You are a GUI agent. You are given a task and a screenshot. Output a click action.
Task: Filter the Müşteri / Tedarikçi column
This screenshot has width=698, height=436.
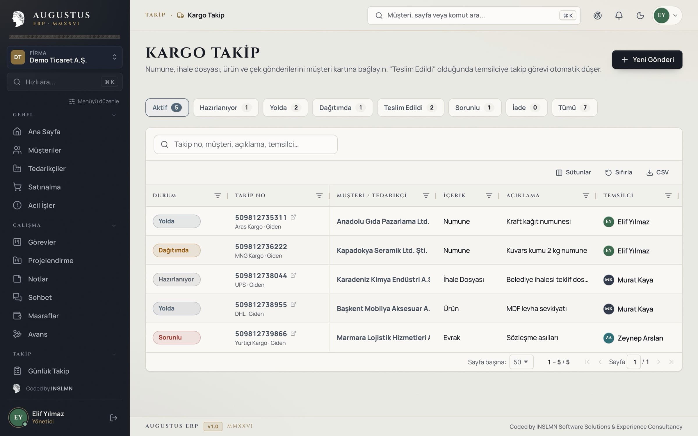(426, 196)
